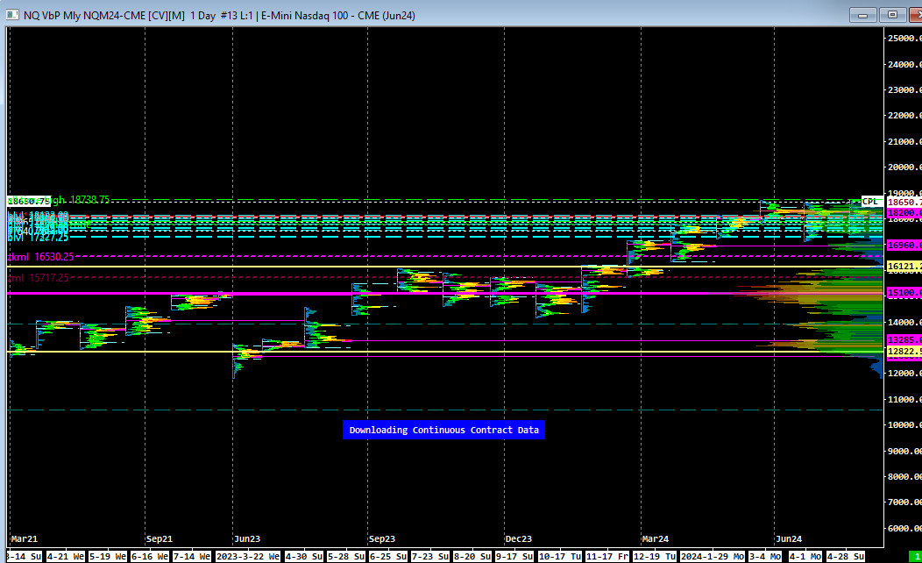This screenshot has height=563, width=922.
Task: Click the 'Downloading Continuous Contract Data' status banner
Action: pyautogui.click(x=444, y=430)
